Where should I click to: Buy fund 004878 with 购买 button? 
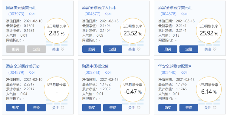168,49
